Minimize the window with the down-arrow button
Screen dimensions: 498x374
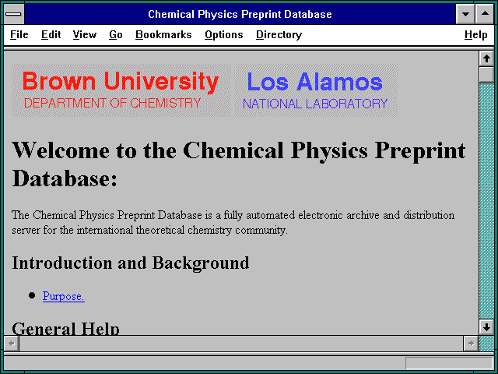click(465, 14)
